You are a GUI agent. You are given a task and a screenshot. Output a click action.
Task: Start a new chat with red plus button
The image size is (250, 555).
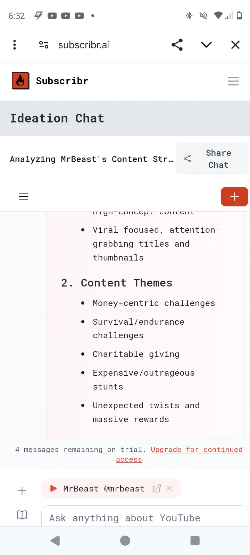(x=234, y=197)
